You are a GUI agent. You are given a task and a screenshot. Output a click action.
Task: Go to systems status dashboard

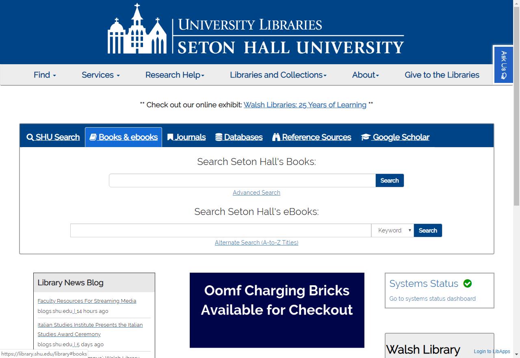point(432,299)
